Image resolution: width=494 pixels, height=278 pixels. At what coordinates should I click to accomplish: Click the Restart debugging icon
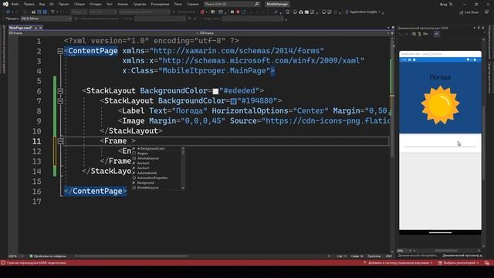[x=244, y=12]
